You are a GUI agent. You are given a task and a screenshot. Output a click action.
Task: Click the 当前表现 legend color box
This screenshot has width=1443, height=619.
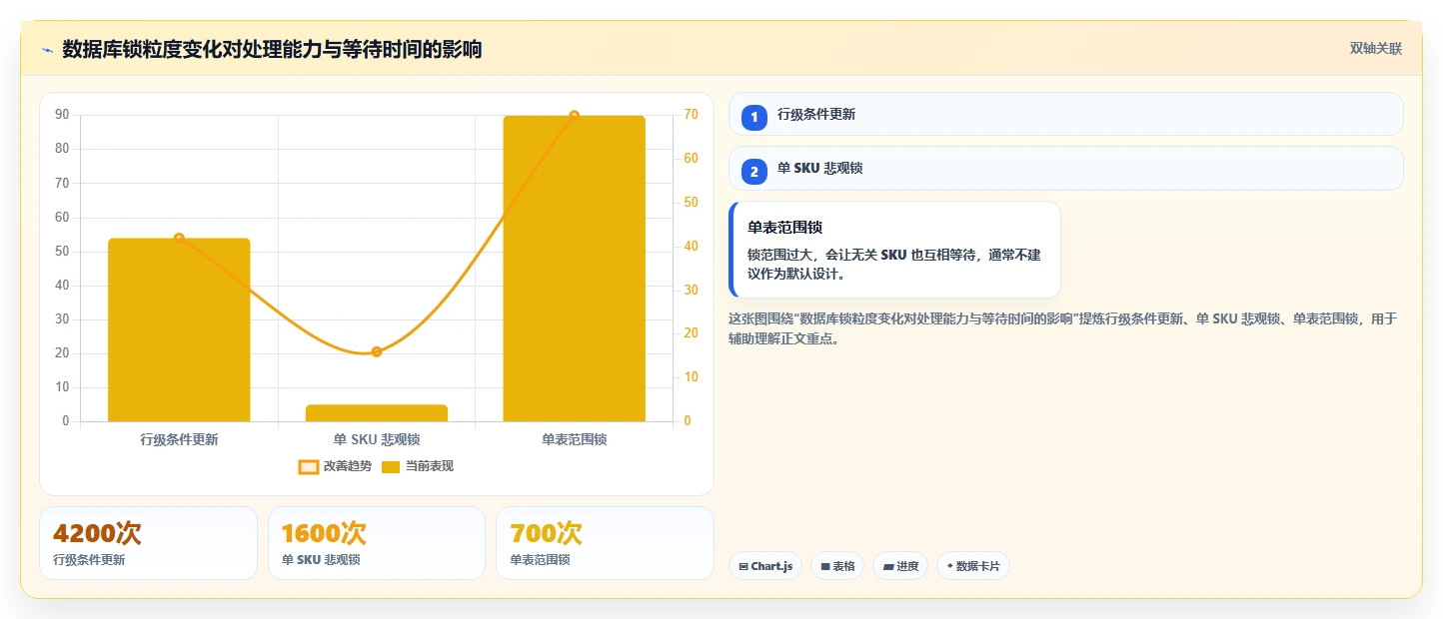click(391, 467)
